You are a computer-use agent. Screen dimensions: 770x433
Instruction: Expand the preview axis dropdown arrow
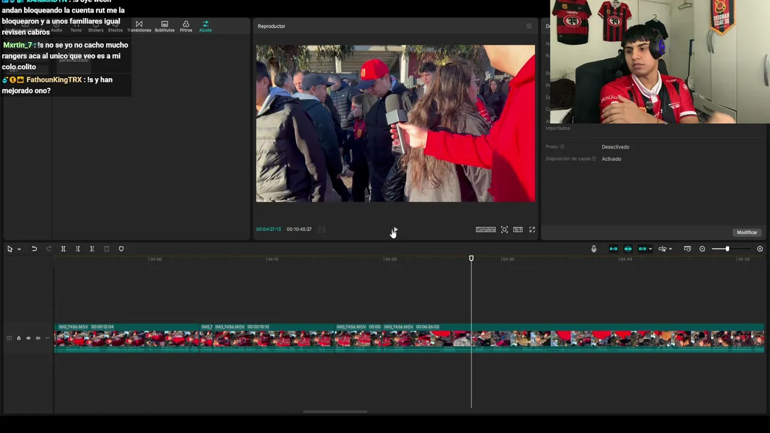(x=670, y=249)
